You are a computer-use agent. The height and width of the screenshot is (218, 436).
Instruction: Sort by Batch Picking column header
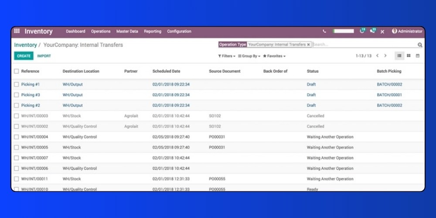pyautogui.click(x=389, y=71)
